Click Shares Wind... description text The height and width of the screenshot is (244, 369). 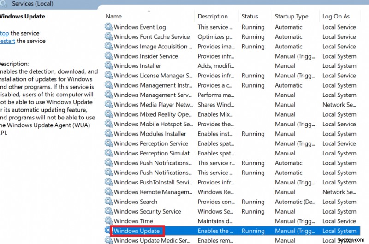216,105
